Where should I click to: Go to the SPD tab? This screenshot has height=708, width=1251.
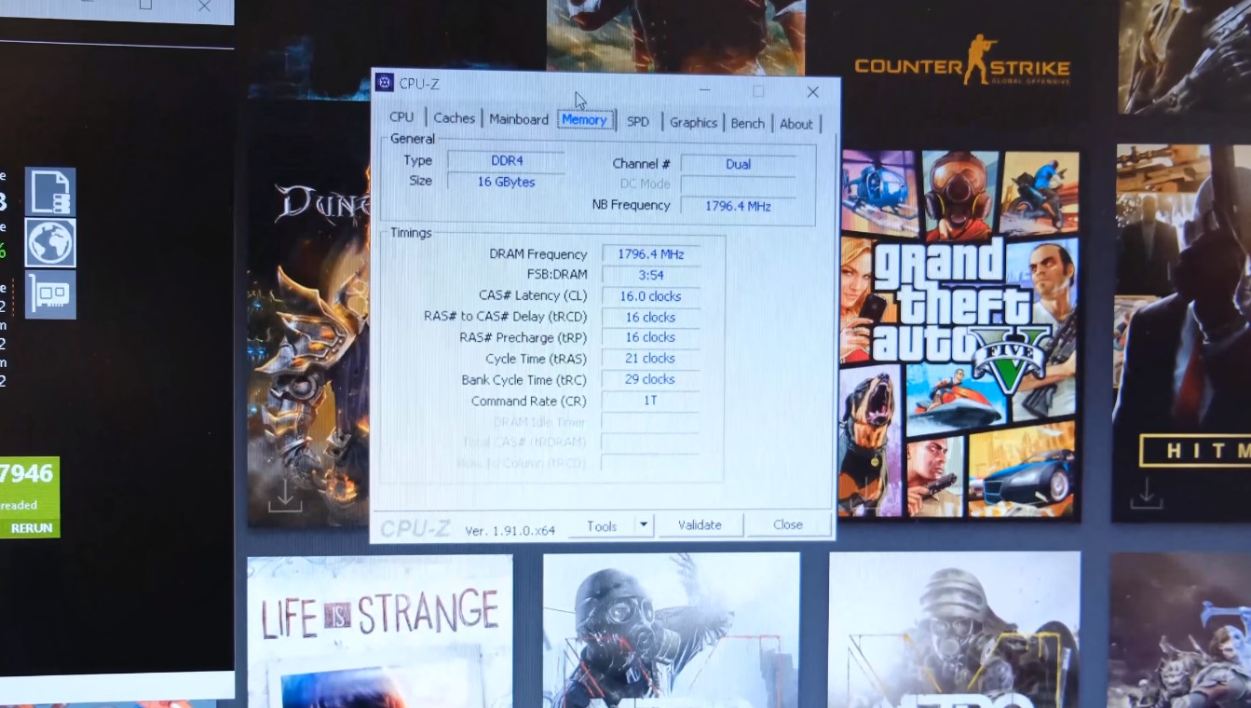click(638, 122)
